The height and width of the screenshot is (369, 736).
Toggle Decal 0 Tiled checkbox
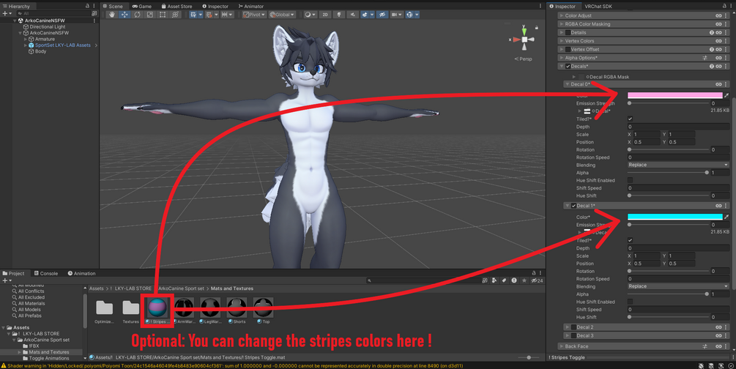(630, 119)
